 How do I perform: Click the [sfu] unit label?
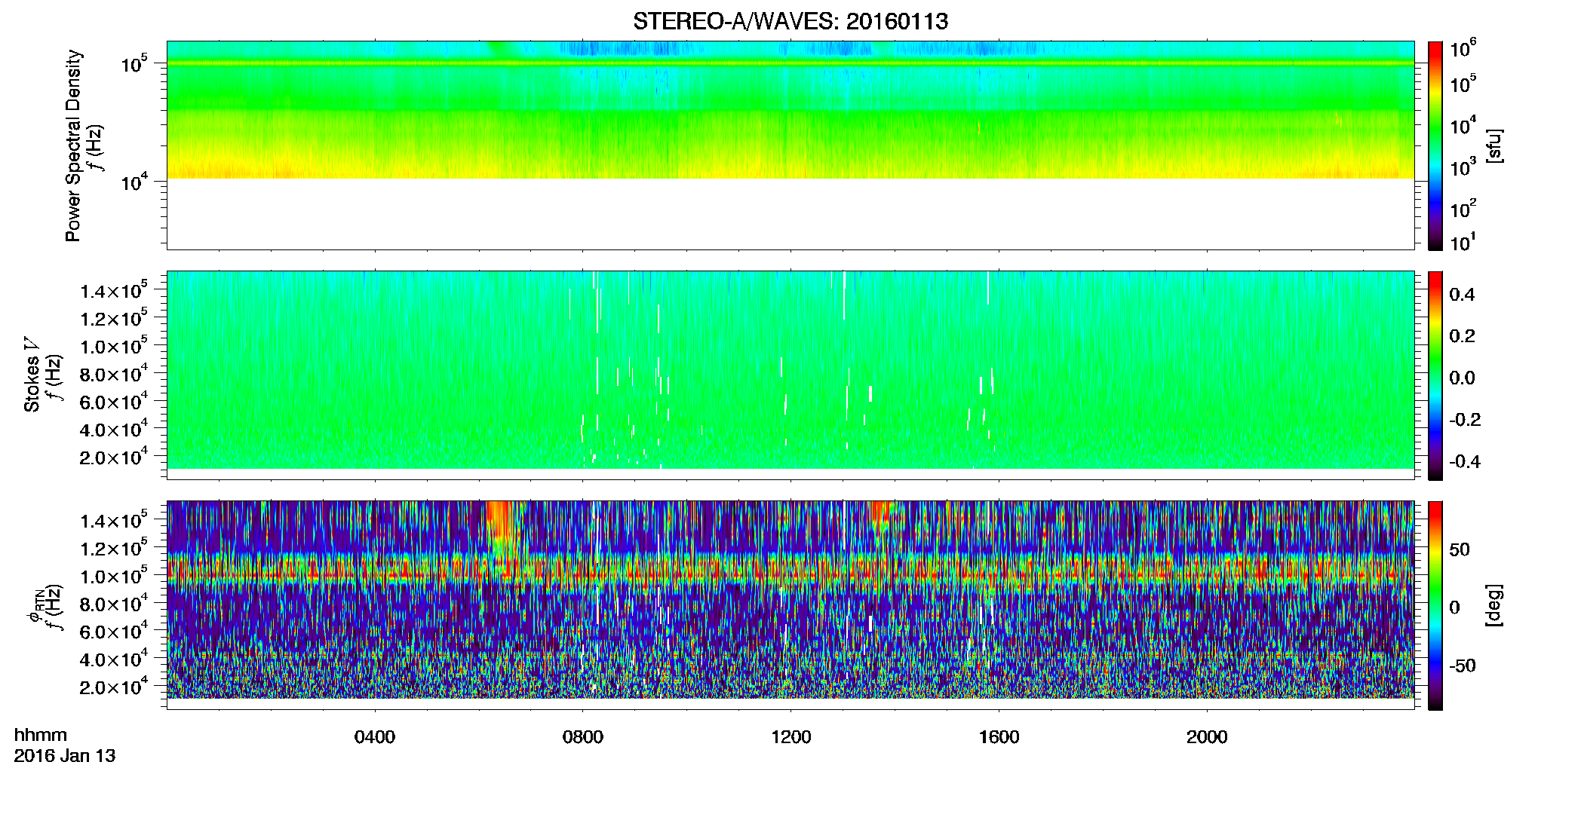pyautogui.click(x=1494, y=145)
